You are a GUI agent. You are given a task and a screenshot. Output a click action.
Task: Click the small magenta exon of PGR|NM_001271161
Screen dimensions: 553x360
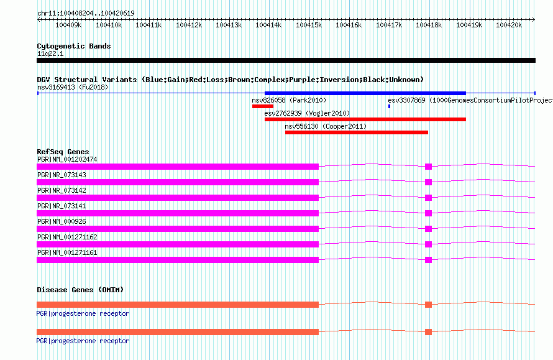[429, 260]
